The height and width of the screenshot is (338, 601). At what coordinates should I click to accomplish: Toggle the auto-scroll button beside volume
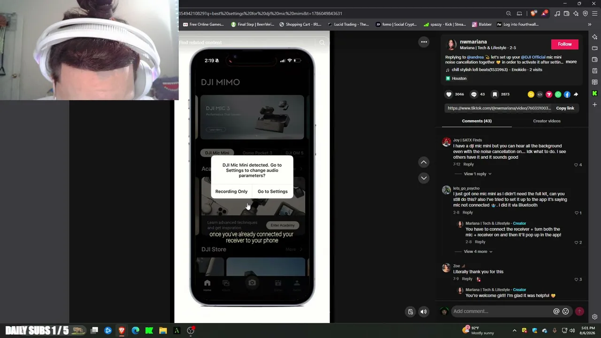411,312
